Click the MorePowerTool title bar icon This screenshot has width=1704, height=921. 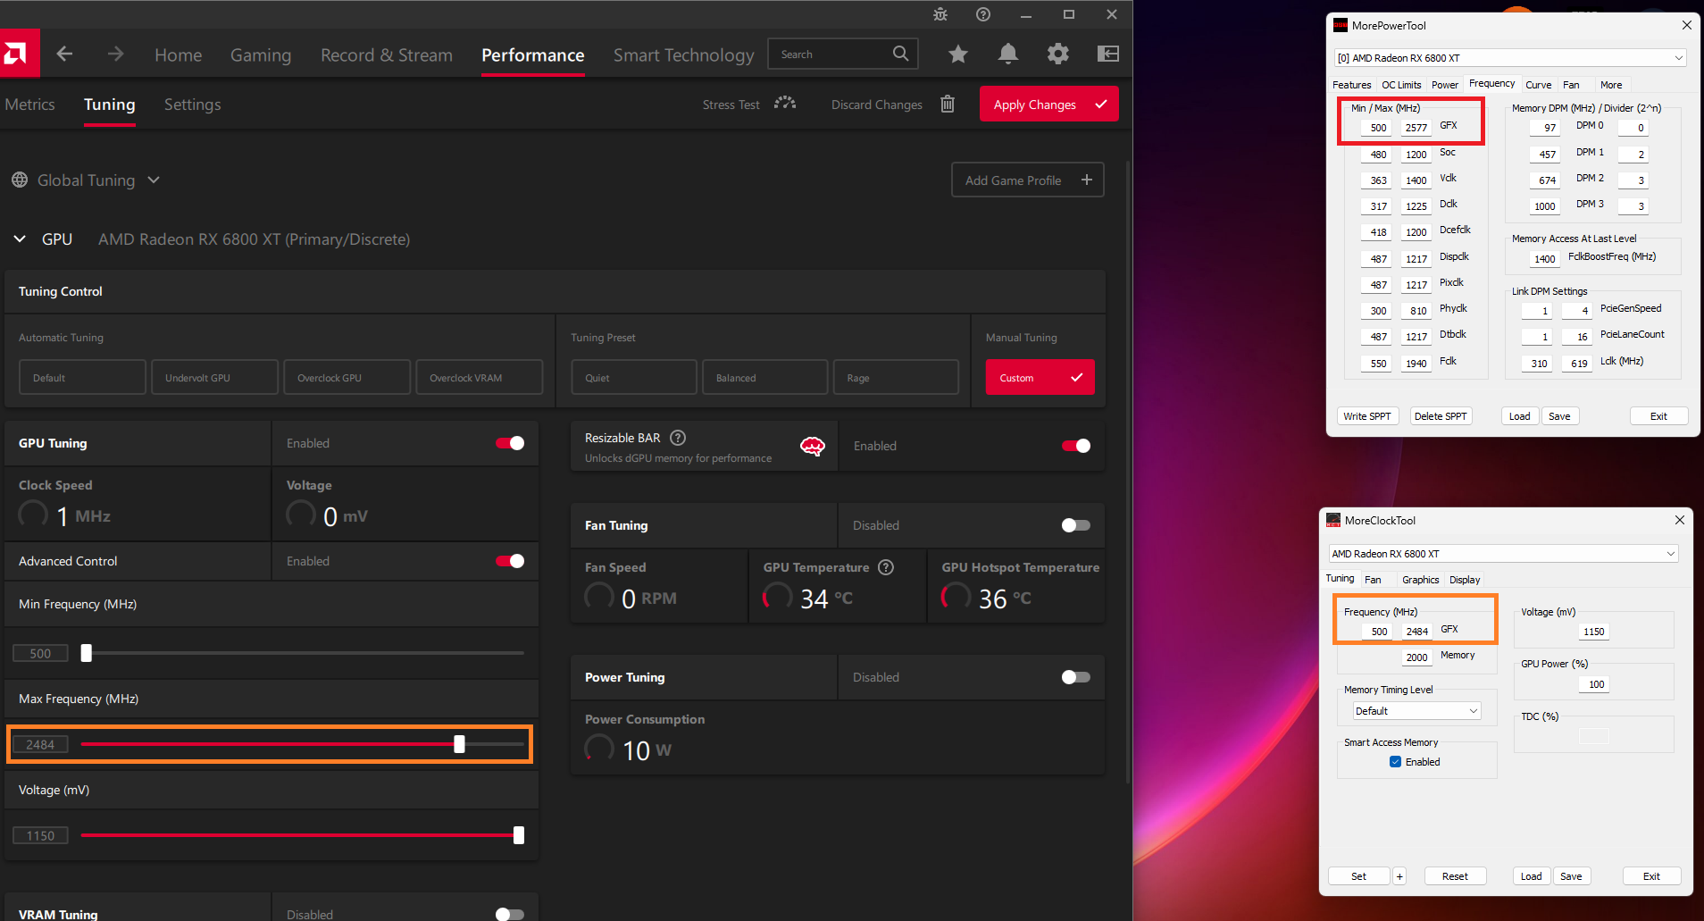click(x=1341, y=25)
